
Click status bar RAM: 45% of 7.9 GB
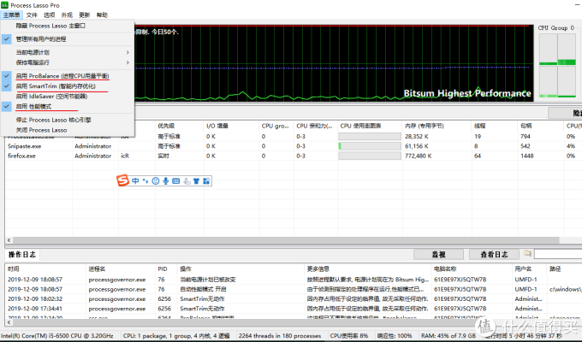tap(448, 335)
